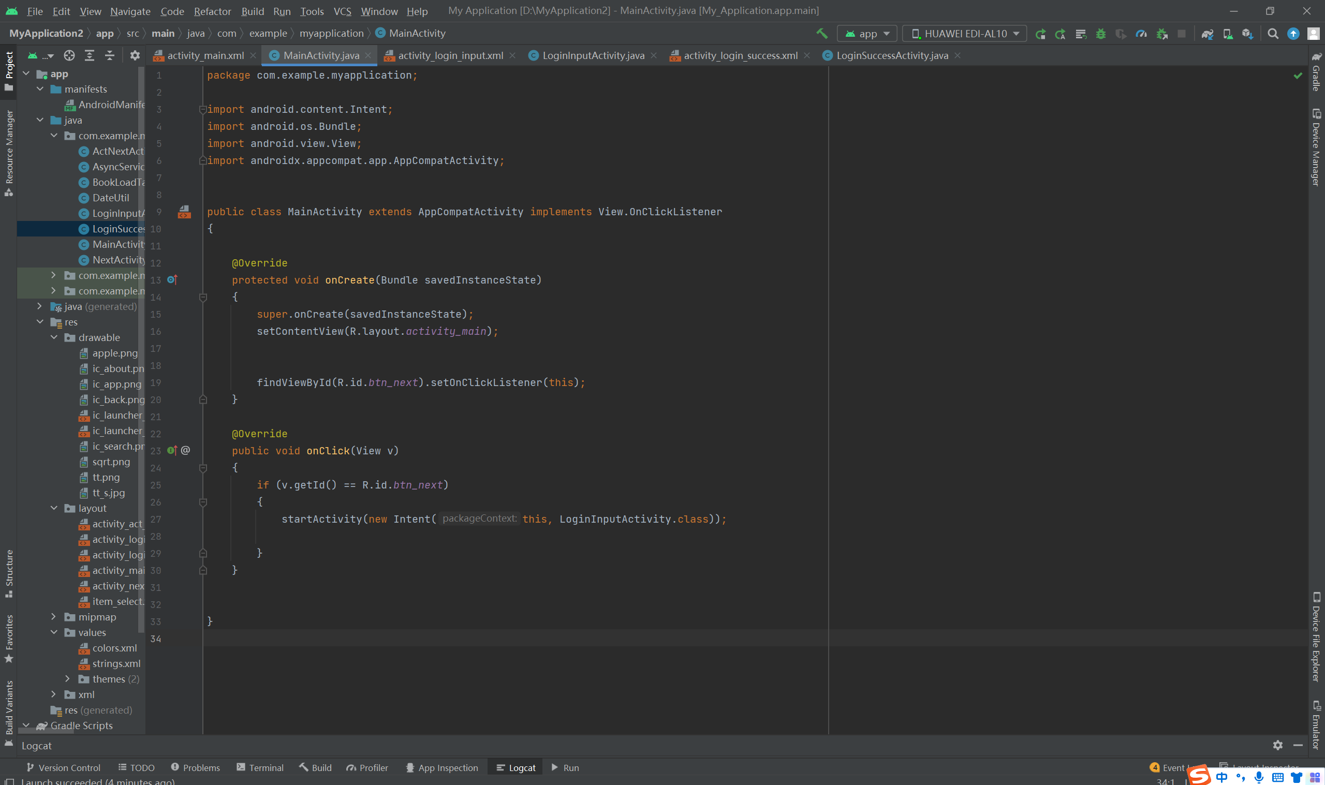Open the Profiler gauge icon in toolbar

(1141, 34)
